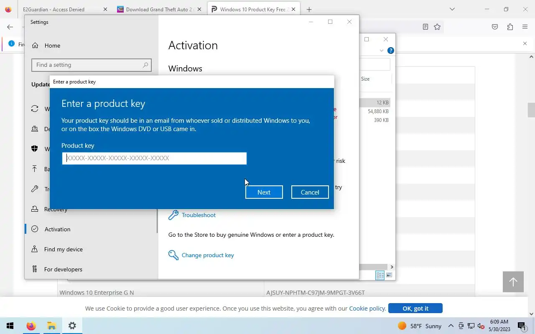535x334 pixels.
Task: Click Explorer horizontal scroll right arrow
Action: click(x=392, y=267)
